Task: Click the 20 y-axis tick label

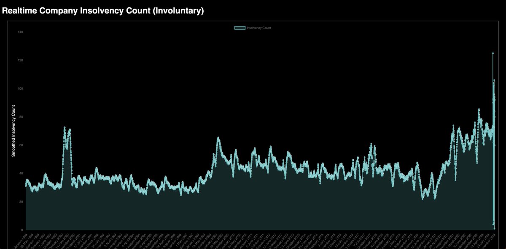Action: [21, 201]
